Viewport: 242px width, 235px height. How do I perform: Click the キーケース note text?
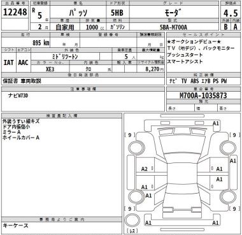click(15, 225)
